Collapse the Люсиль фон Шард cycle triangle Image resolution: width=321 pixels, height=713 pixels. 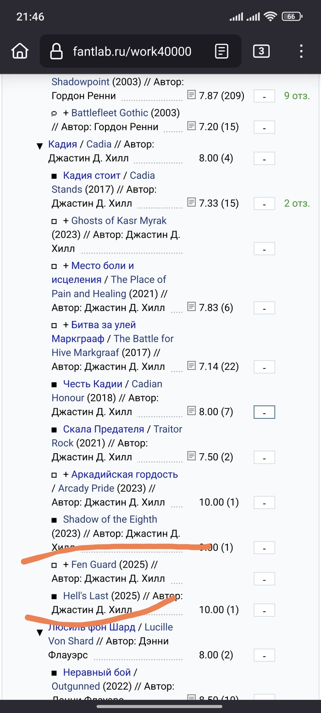click(39, 632)
